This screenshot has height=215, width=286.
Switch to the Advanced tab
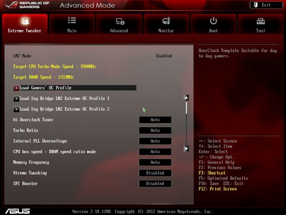tap(119, 24)
